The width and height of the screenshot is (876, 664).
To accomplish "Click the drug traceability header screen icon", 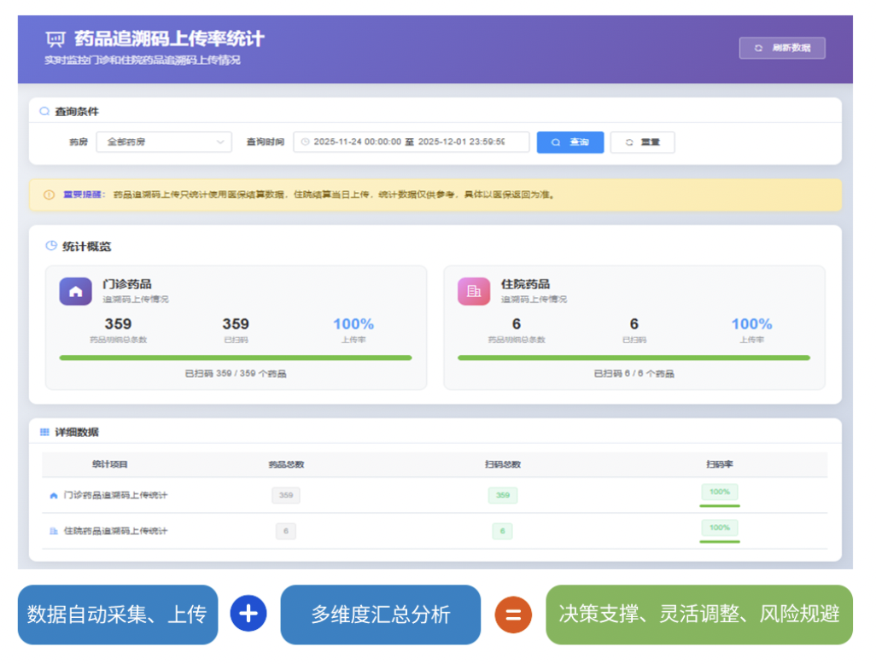I will pyautogui.click(x=55, y=39).
